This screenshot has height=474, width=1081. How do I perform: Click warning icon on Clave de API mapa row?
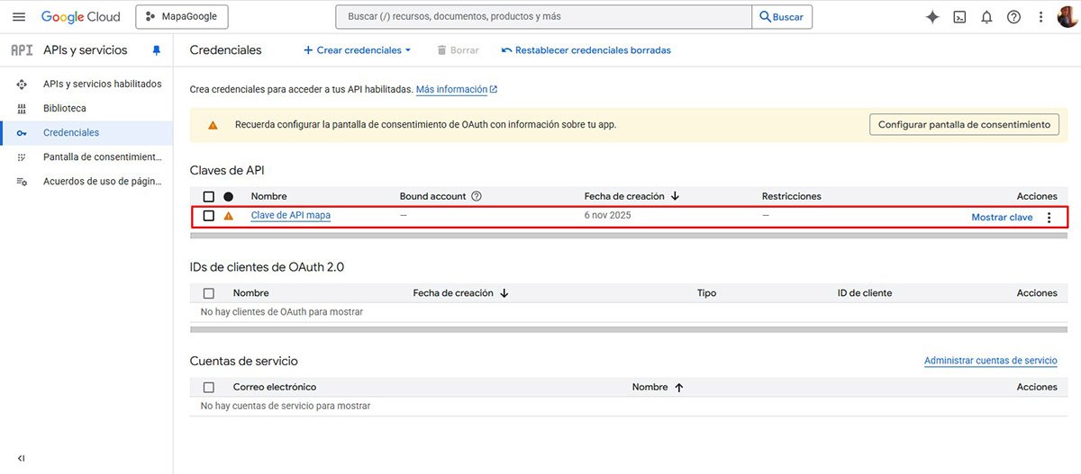228,216
